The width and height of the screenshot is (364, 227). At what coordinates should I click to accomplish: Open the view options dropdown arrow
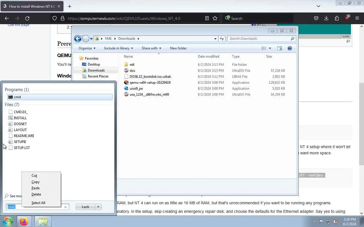coord(270,48)
